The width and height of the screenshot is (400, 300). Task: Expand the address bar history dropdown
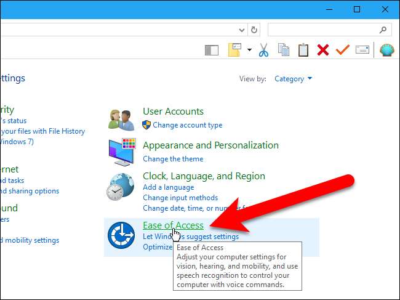[x=242, y=30]
